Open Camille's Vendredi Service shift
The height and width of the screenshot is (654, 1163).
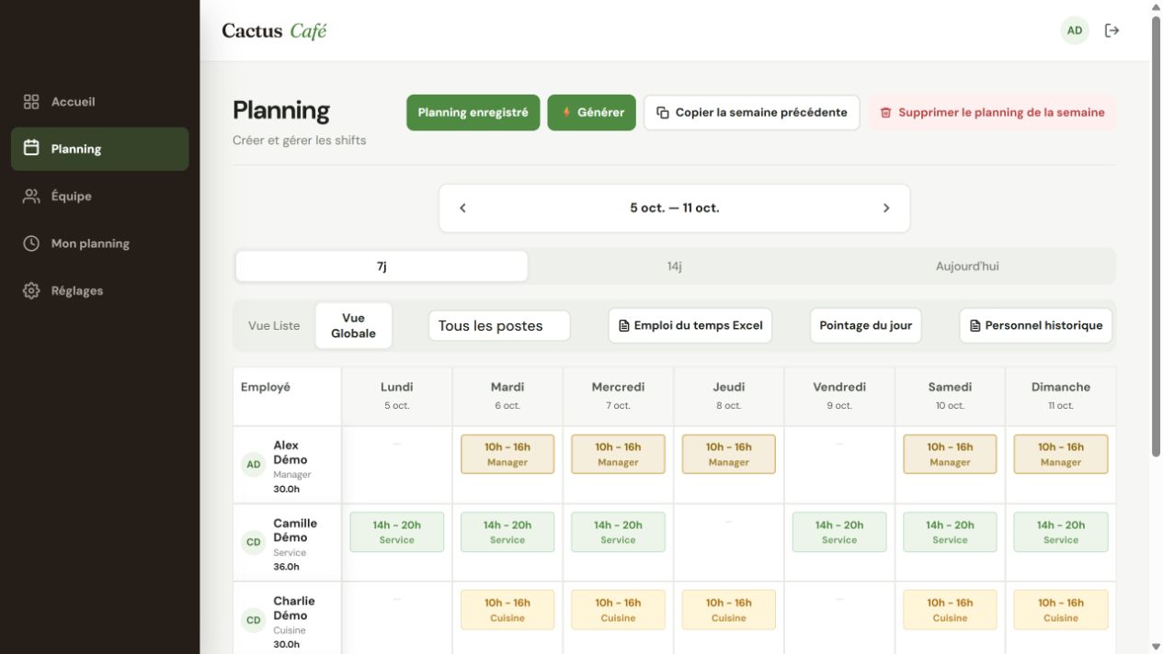[839, 532]
